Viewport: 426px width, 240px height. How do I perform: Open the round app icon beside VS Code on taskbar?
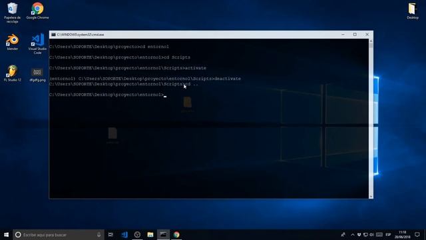tap(137, 235)
